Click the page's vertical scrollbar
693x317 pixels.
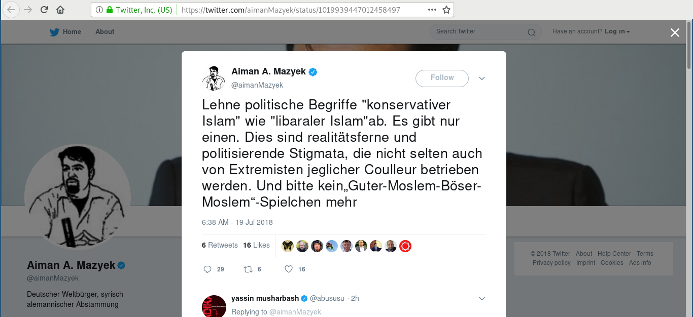[x=689, y=46]
